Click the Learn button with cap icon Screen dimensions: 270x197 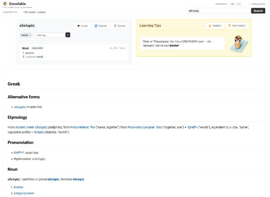point(82,26)
